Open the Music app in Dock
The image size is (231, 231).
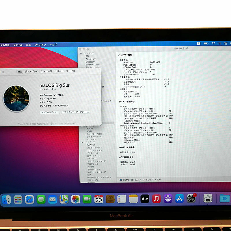click(157, 199)
